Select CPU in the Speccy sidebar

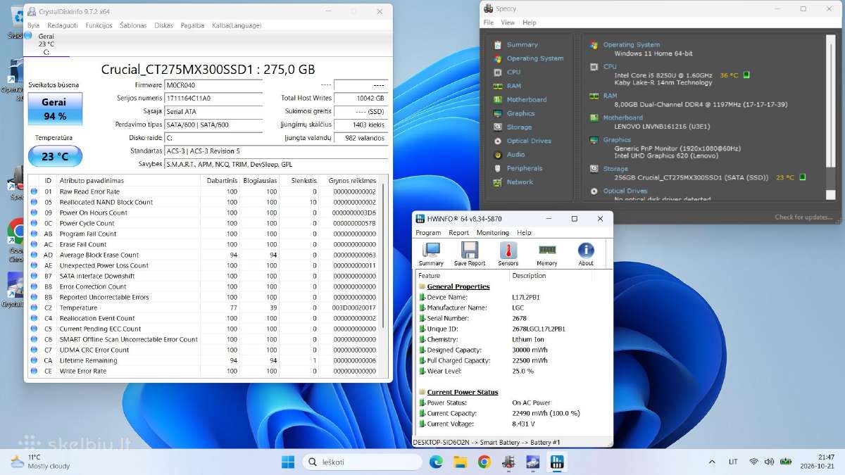pos(513,72)
